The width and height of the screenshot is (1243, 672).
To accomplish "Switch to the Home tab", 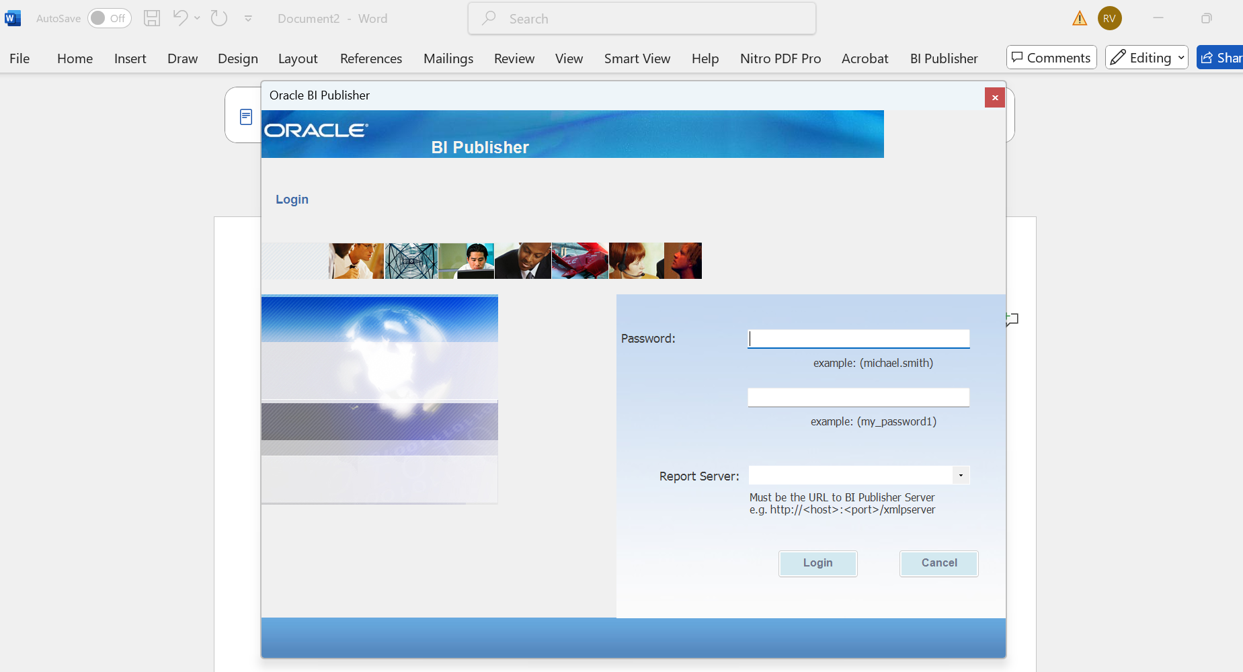I will coord(75,58).
